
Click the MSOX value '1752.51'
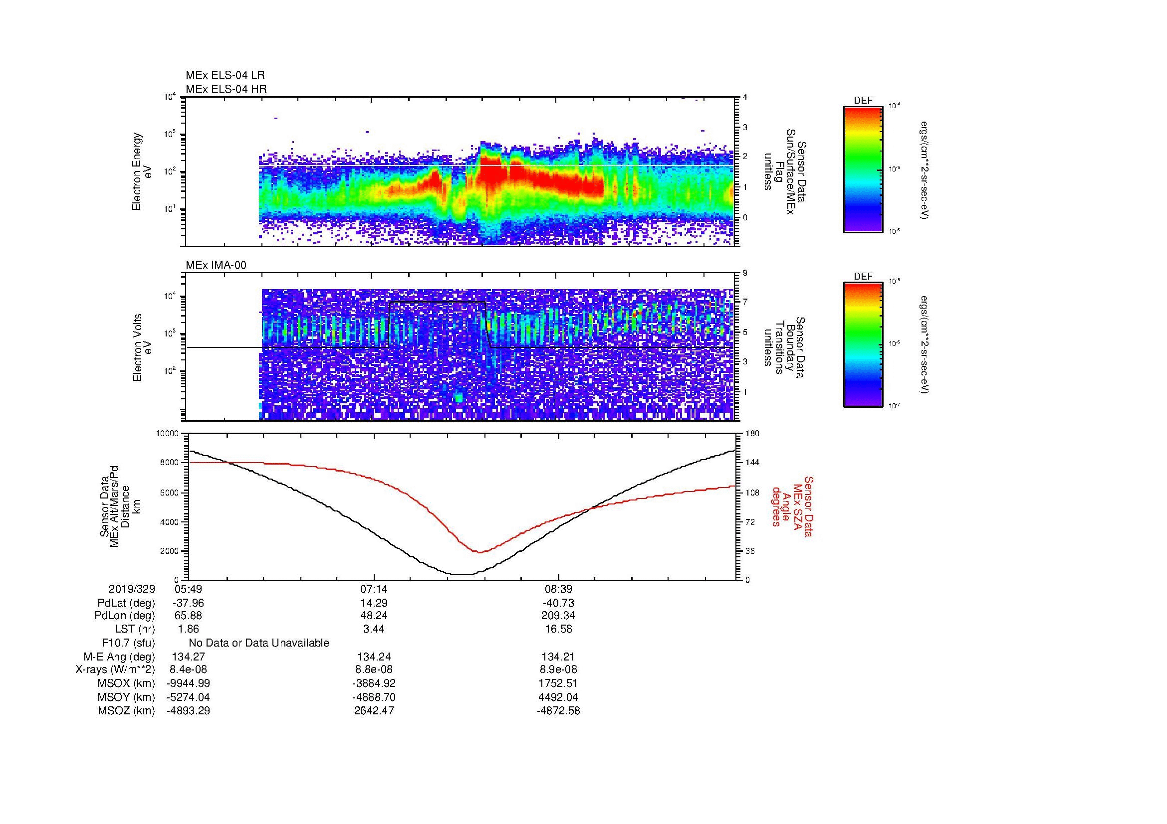pos(558,683)
